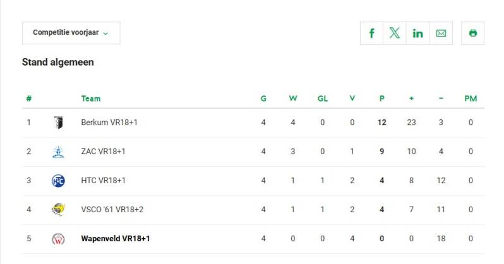Open the Competitie voorjaar dropdown
Image resolution: width=504 pixels, height=264 pixels.
tap(71, 33)
